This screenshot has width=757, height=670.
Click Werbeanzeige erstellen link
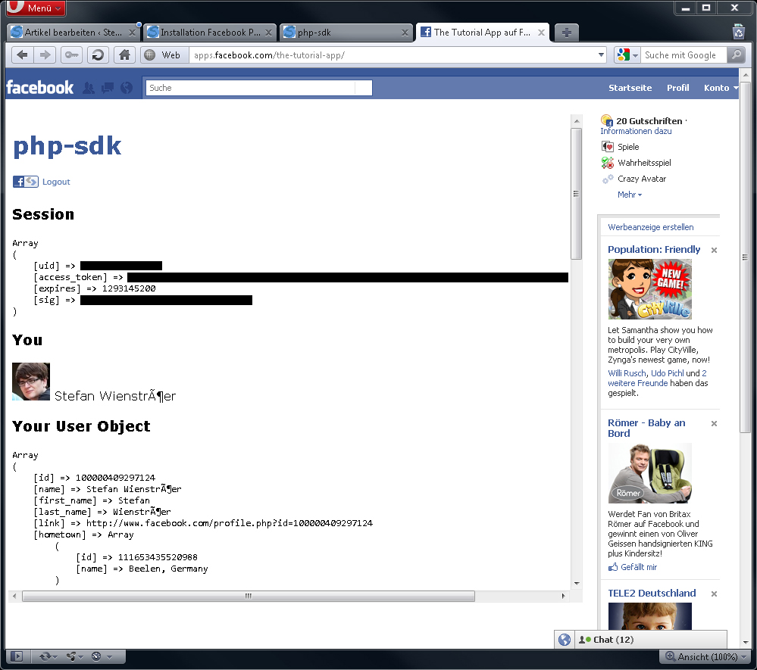point(650,227)
